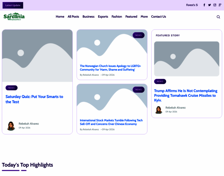The image size is (224, 176).
Task: Open the Twitter social icon
Action: point(210,5)
